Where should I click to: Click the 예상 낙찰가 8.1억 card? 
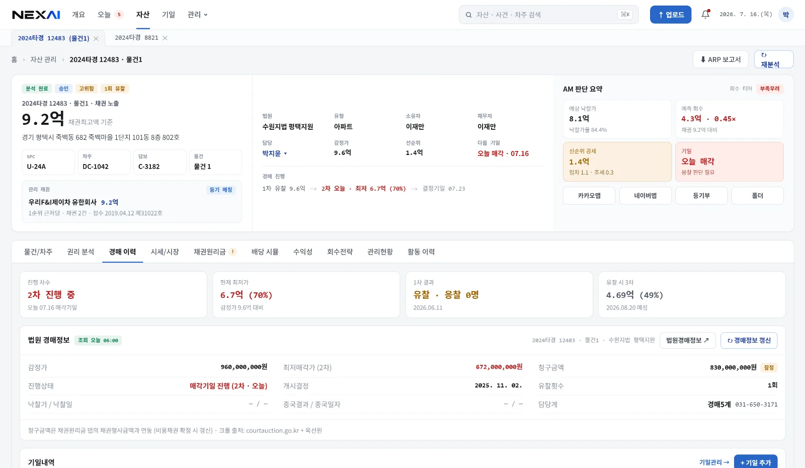point(617,119)
